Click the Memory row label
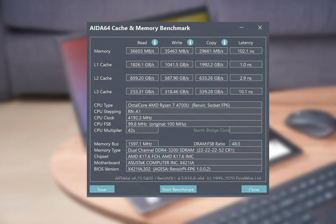Image resolution: width=336 pixels, height=224 pixels. [x=102, y=51]
